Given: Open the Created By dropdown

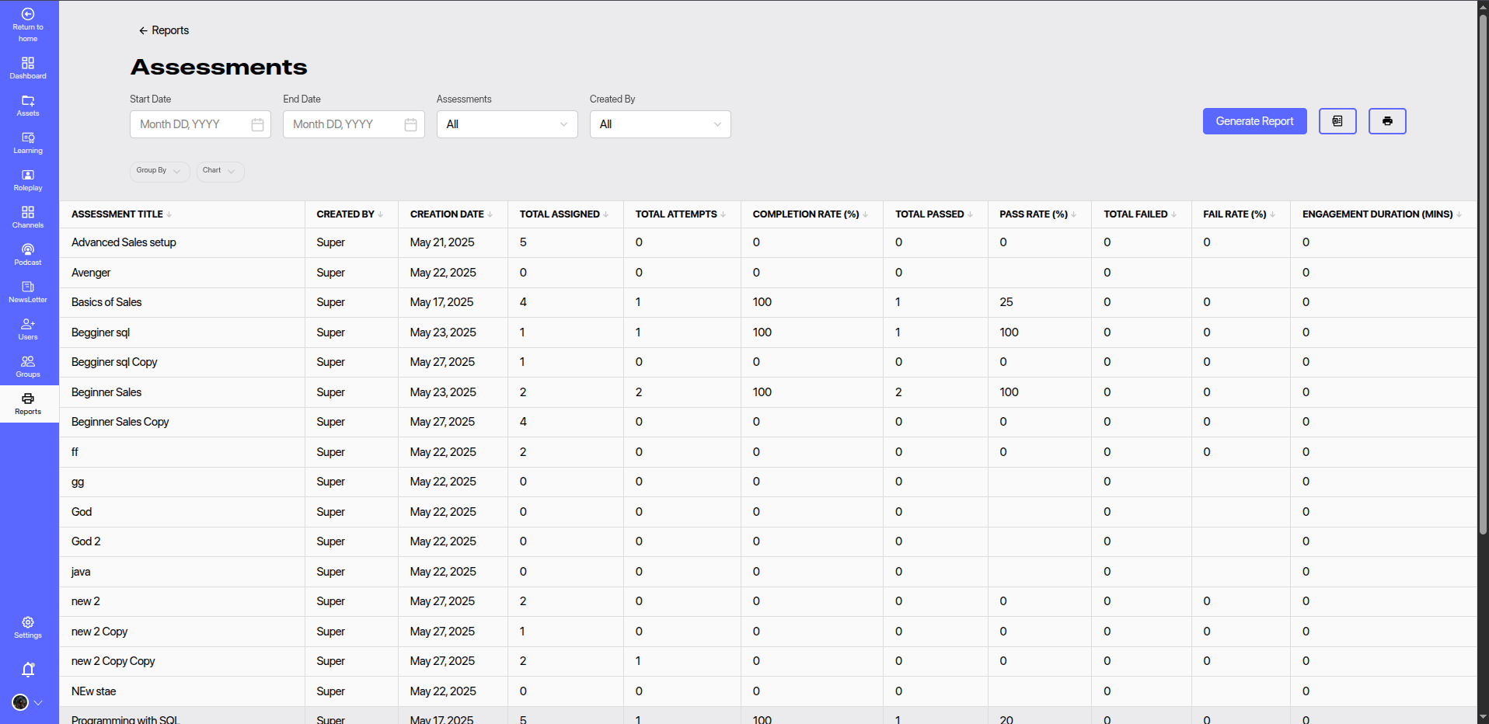Looking at the screenshot, I should [660, 124].
